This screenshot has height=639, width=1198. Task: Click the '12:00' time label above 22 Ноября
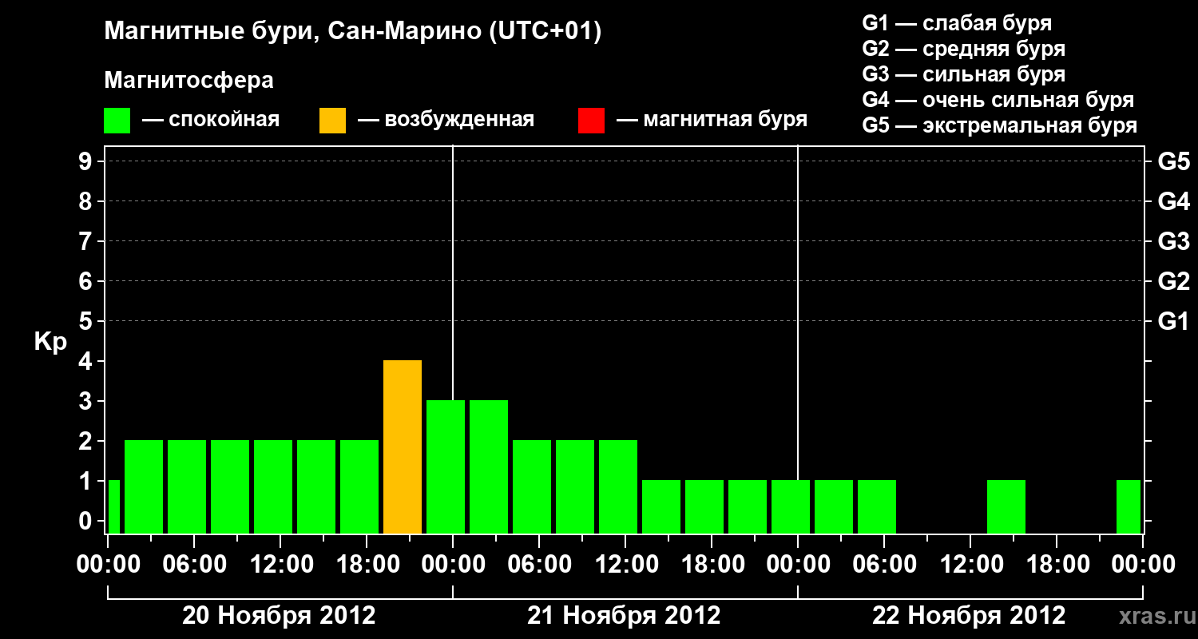coord(970,565)
